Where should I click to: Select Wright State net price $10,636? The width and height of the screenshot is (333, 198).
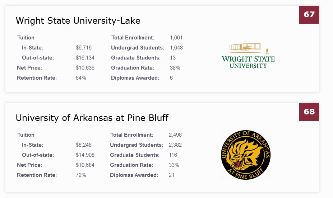tap(85, 68)
